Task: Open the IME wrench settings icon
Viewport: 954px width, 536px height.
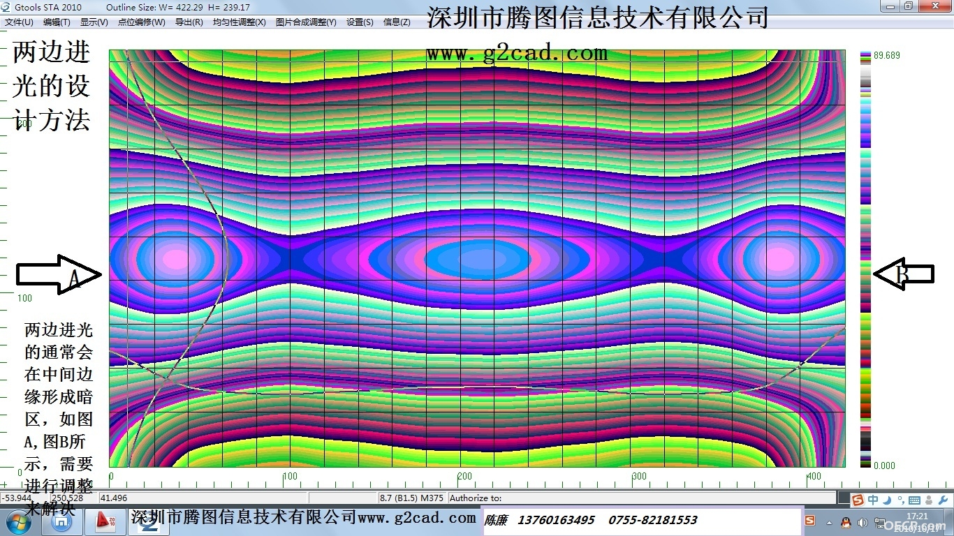Action: tap(943, 500)
